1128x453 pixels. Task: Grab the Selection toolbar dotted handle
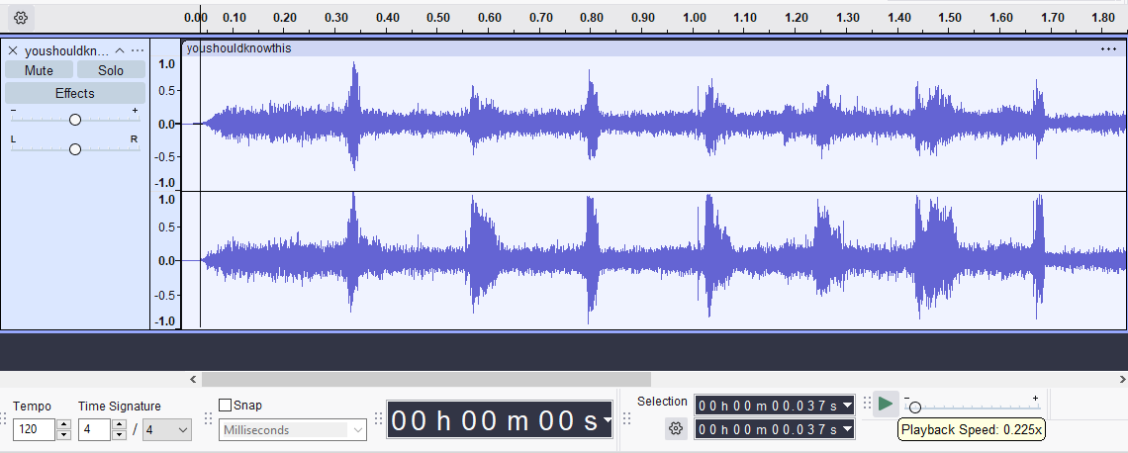tap(626, 419)
